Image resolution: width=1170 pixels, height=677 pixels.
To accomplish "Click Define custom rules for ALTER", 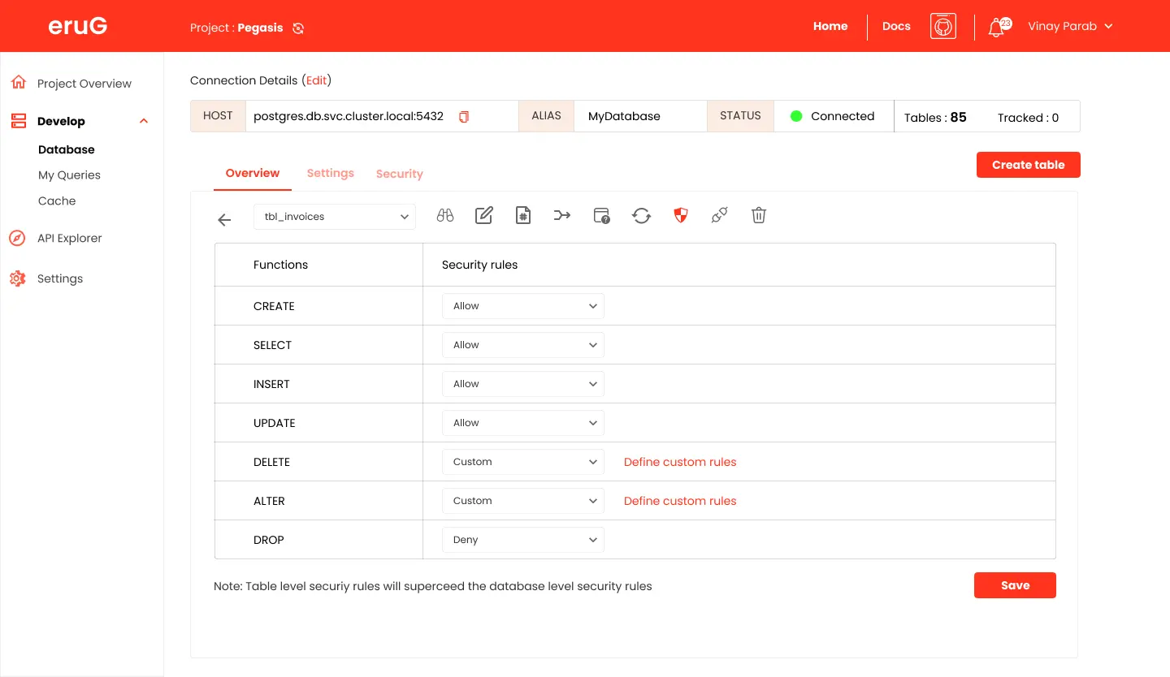I will click(679, 501).
